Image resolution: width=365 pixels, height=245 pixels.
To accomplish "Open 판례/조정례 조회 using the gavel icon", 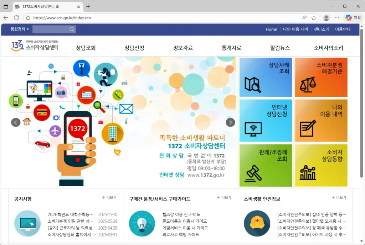I will click(253, 173).
